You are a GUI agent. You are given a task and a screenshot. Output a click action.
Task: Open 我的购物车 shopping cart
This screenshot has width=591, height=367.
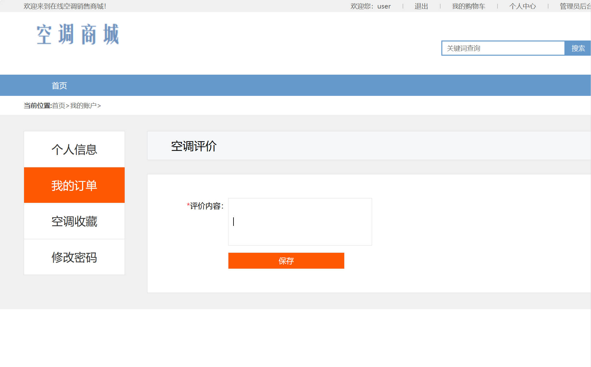click(468, 6)
